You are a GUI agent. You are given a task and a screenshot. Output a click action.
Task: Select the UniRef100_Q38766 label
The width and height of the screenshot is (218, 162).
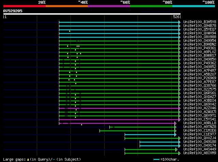click(x=200, y=86)
